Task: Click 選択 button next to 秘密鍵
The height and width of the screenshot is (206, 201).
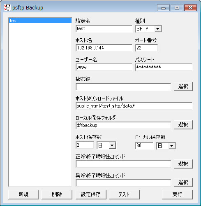Action: (x=183, y=87)
